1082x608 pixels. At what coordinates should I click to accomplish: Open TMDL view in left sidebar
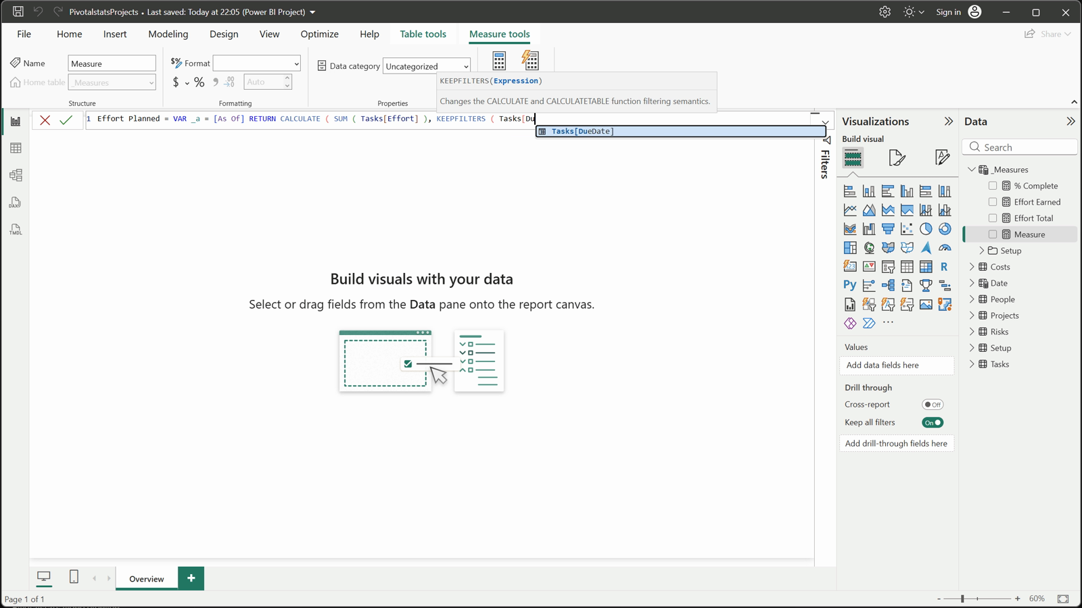point(16,230)
